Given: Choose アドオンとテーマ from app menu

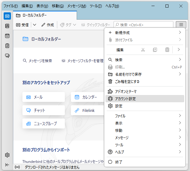Looking at the screenshot, I should coord(145,91).
